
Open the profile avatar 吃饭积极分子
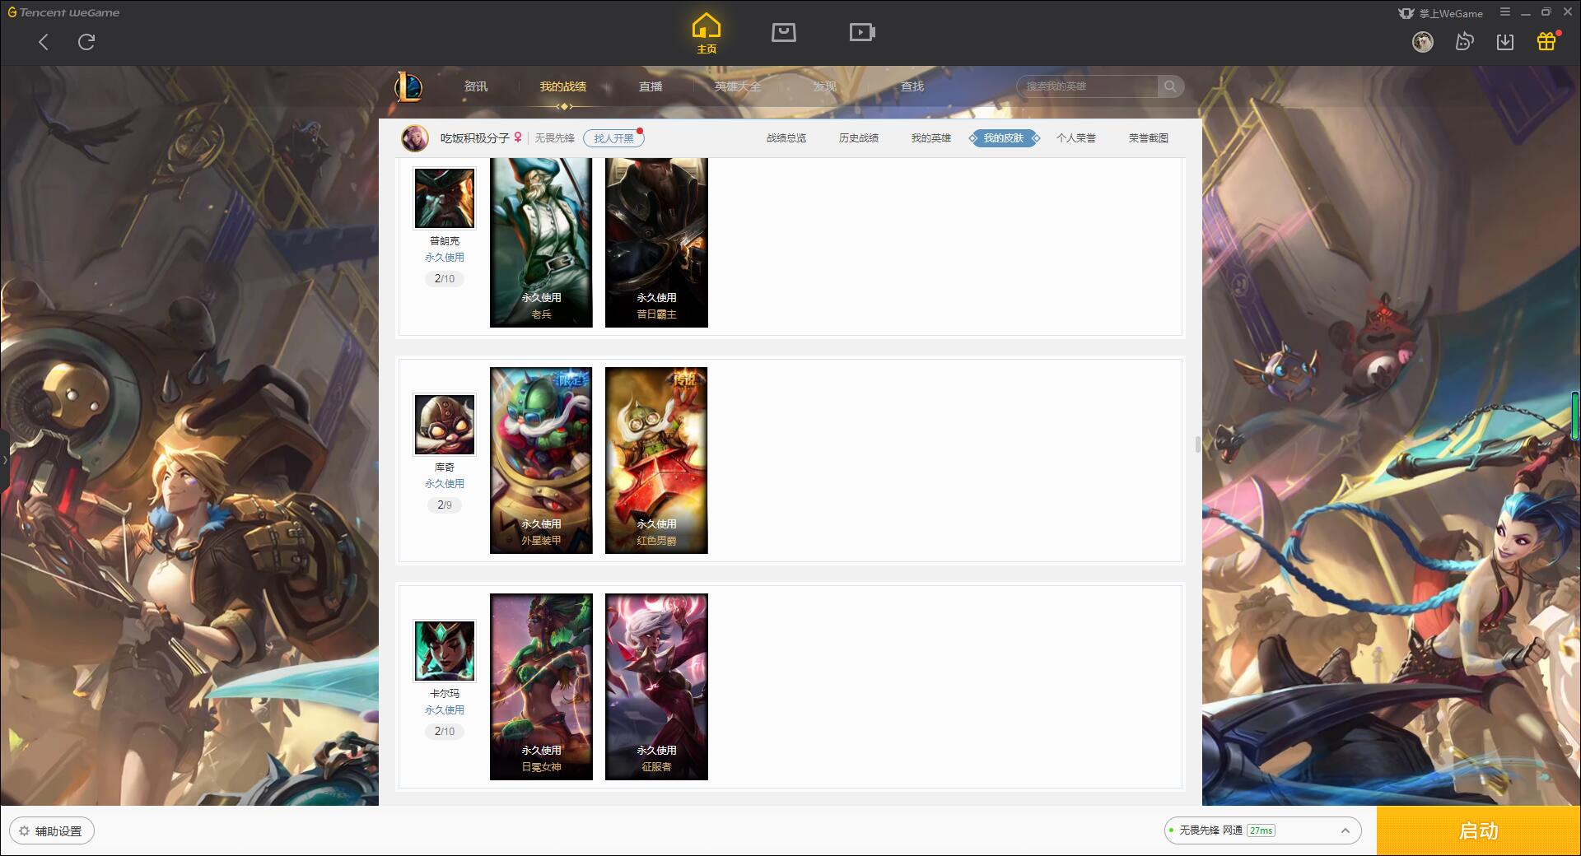point(415,138)
